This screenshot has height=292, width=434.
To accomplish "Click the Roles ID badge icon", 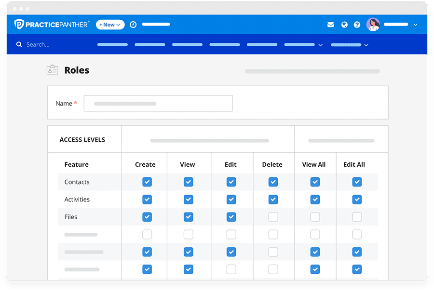I will (52, 70).
